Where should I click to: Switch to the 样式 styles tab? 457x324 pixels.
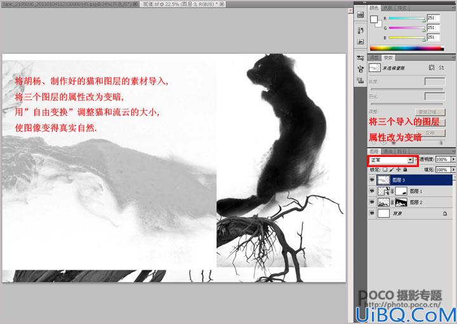(x=402, y=8)
